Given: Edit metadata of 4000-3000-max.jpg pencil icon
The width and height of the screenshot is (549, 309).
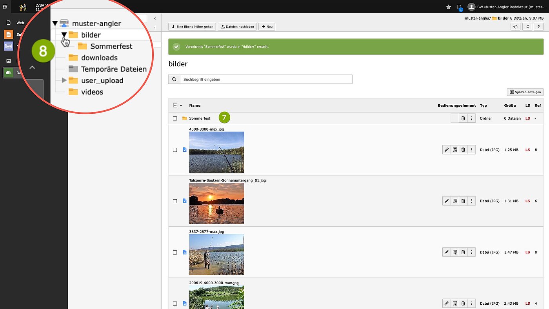Looking at the screenshot, I should [446, 150].
